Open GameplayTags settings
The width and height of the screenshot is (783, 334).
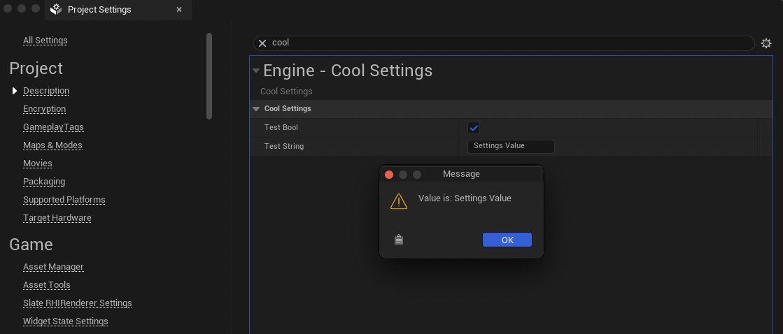(53, 127)
